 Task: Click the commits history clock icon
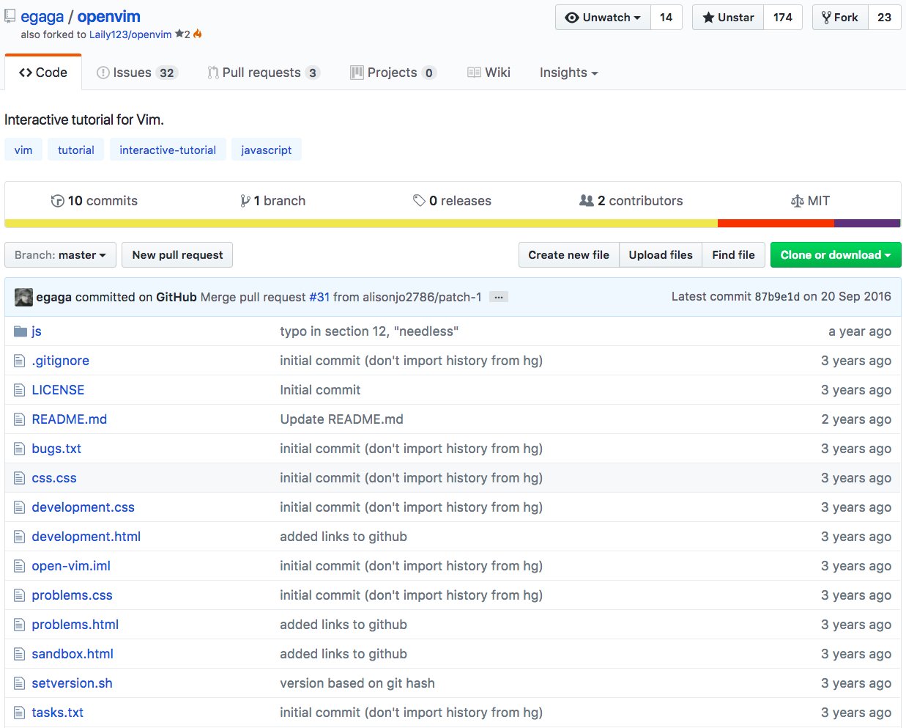(x=57, y=201)
